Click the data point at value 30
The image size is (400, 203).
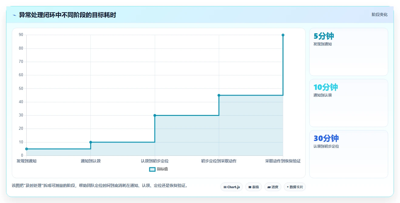pyautogui.click(x=155, y=115)
